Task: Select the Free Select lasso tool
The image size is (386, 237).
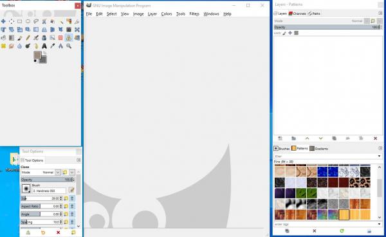Action: click(36, 21)
